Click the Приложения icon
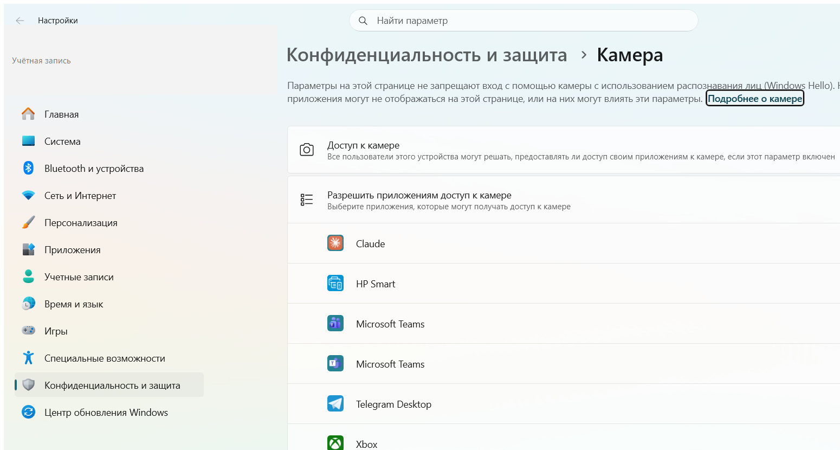The width and height of the screenshot is (840, 450). click(x=28, y=249)
